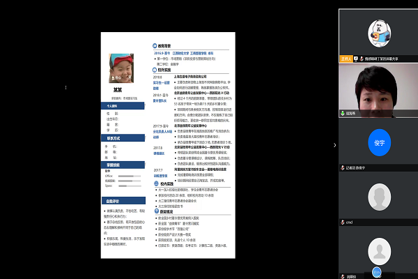Viewport: 418px width, 279px height.
Task: Select the host's cartoon avatar tile
Action: pos(380,33)
